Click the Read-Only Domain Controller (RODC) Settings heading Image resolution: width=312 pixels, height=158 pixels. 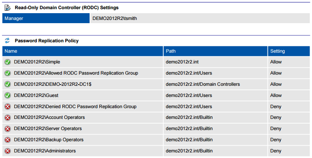click(x=67, y=8)
